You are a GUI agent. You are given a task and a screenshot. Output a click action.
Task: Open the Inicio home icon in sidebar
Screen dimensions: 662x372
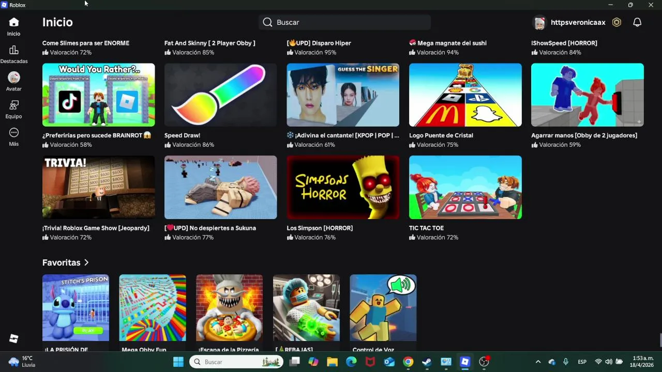click(14, 22)
